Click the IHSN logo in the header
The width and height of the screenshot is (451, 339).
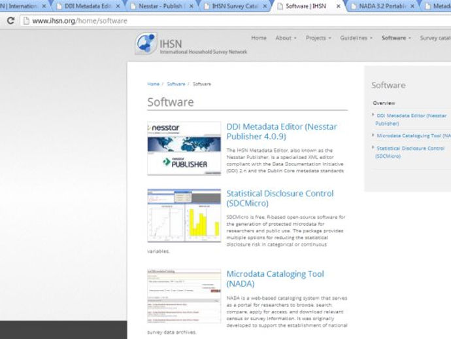[146, 43]
